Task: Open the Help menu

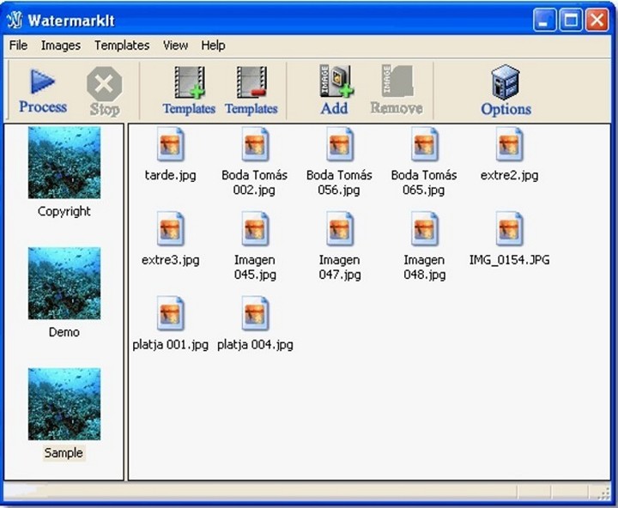Action: pyautogui.click(x=213, y=45)
